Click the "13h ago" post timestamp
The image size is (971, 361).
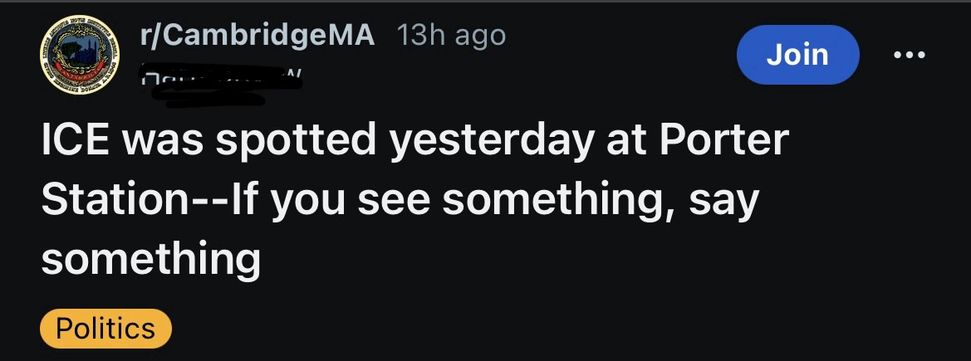pos(451,36)
